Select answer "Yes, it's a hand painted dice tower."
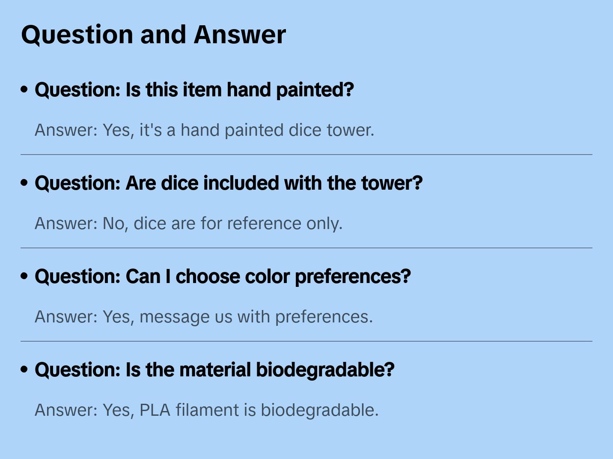Viewport: 613px width, 459px height. click(x=205, y=130)
